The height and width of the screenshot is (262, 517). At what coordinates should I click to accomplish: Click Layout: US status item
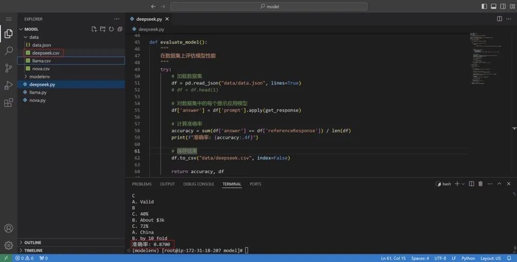pyautogui.click(x=491, y=258)
